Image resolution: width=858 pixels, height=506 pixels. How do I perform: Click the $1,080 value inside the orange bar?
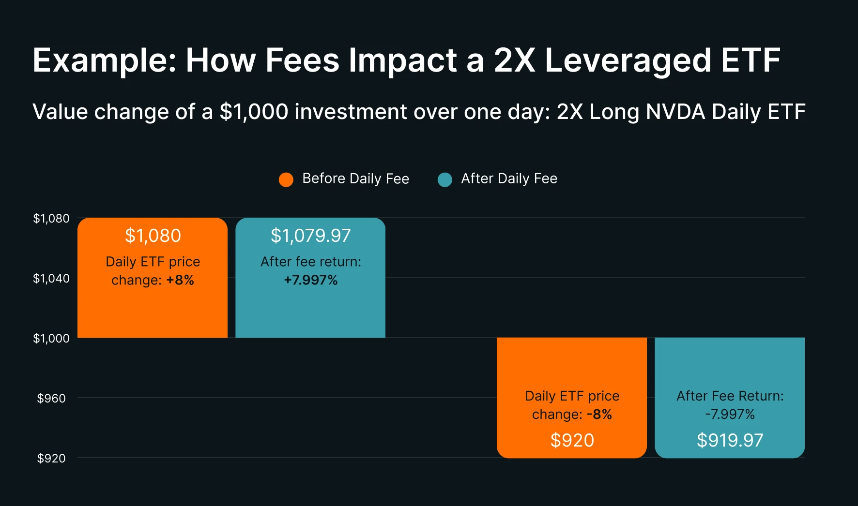(x=153, y=236)
